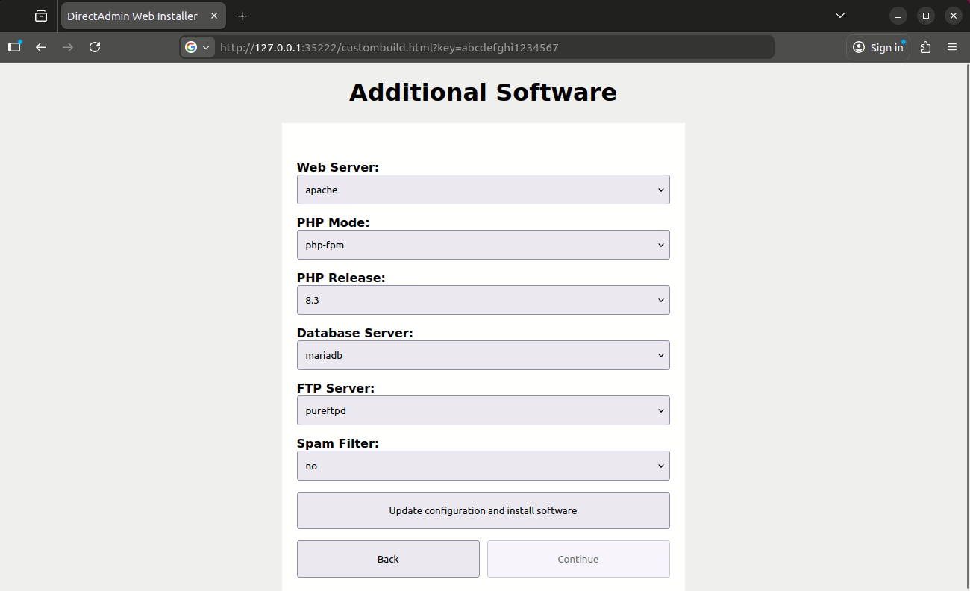Open the PHP Mode dropdown
Viewport: 970px width, 591px height.
[x=484, y=245]
